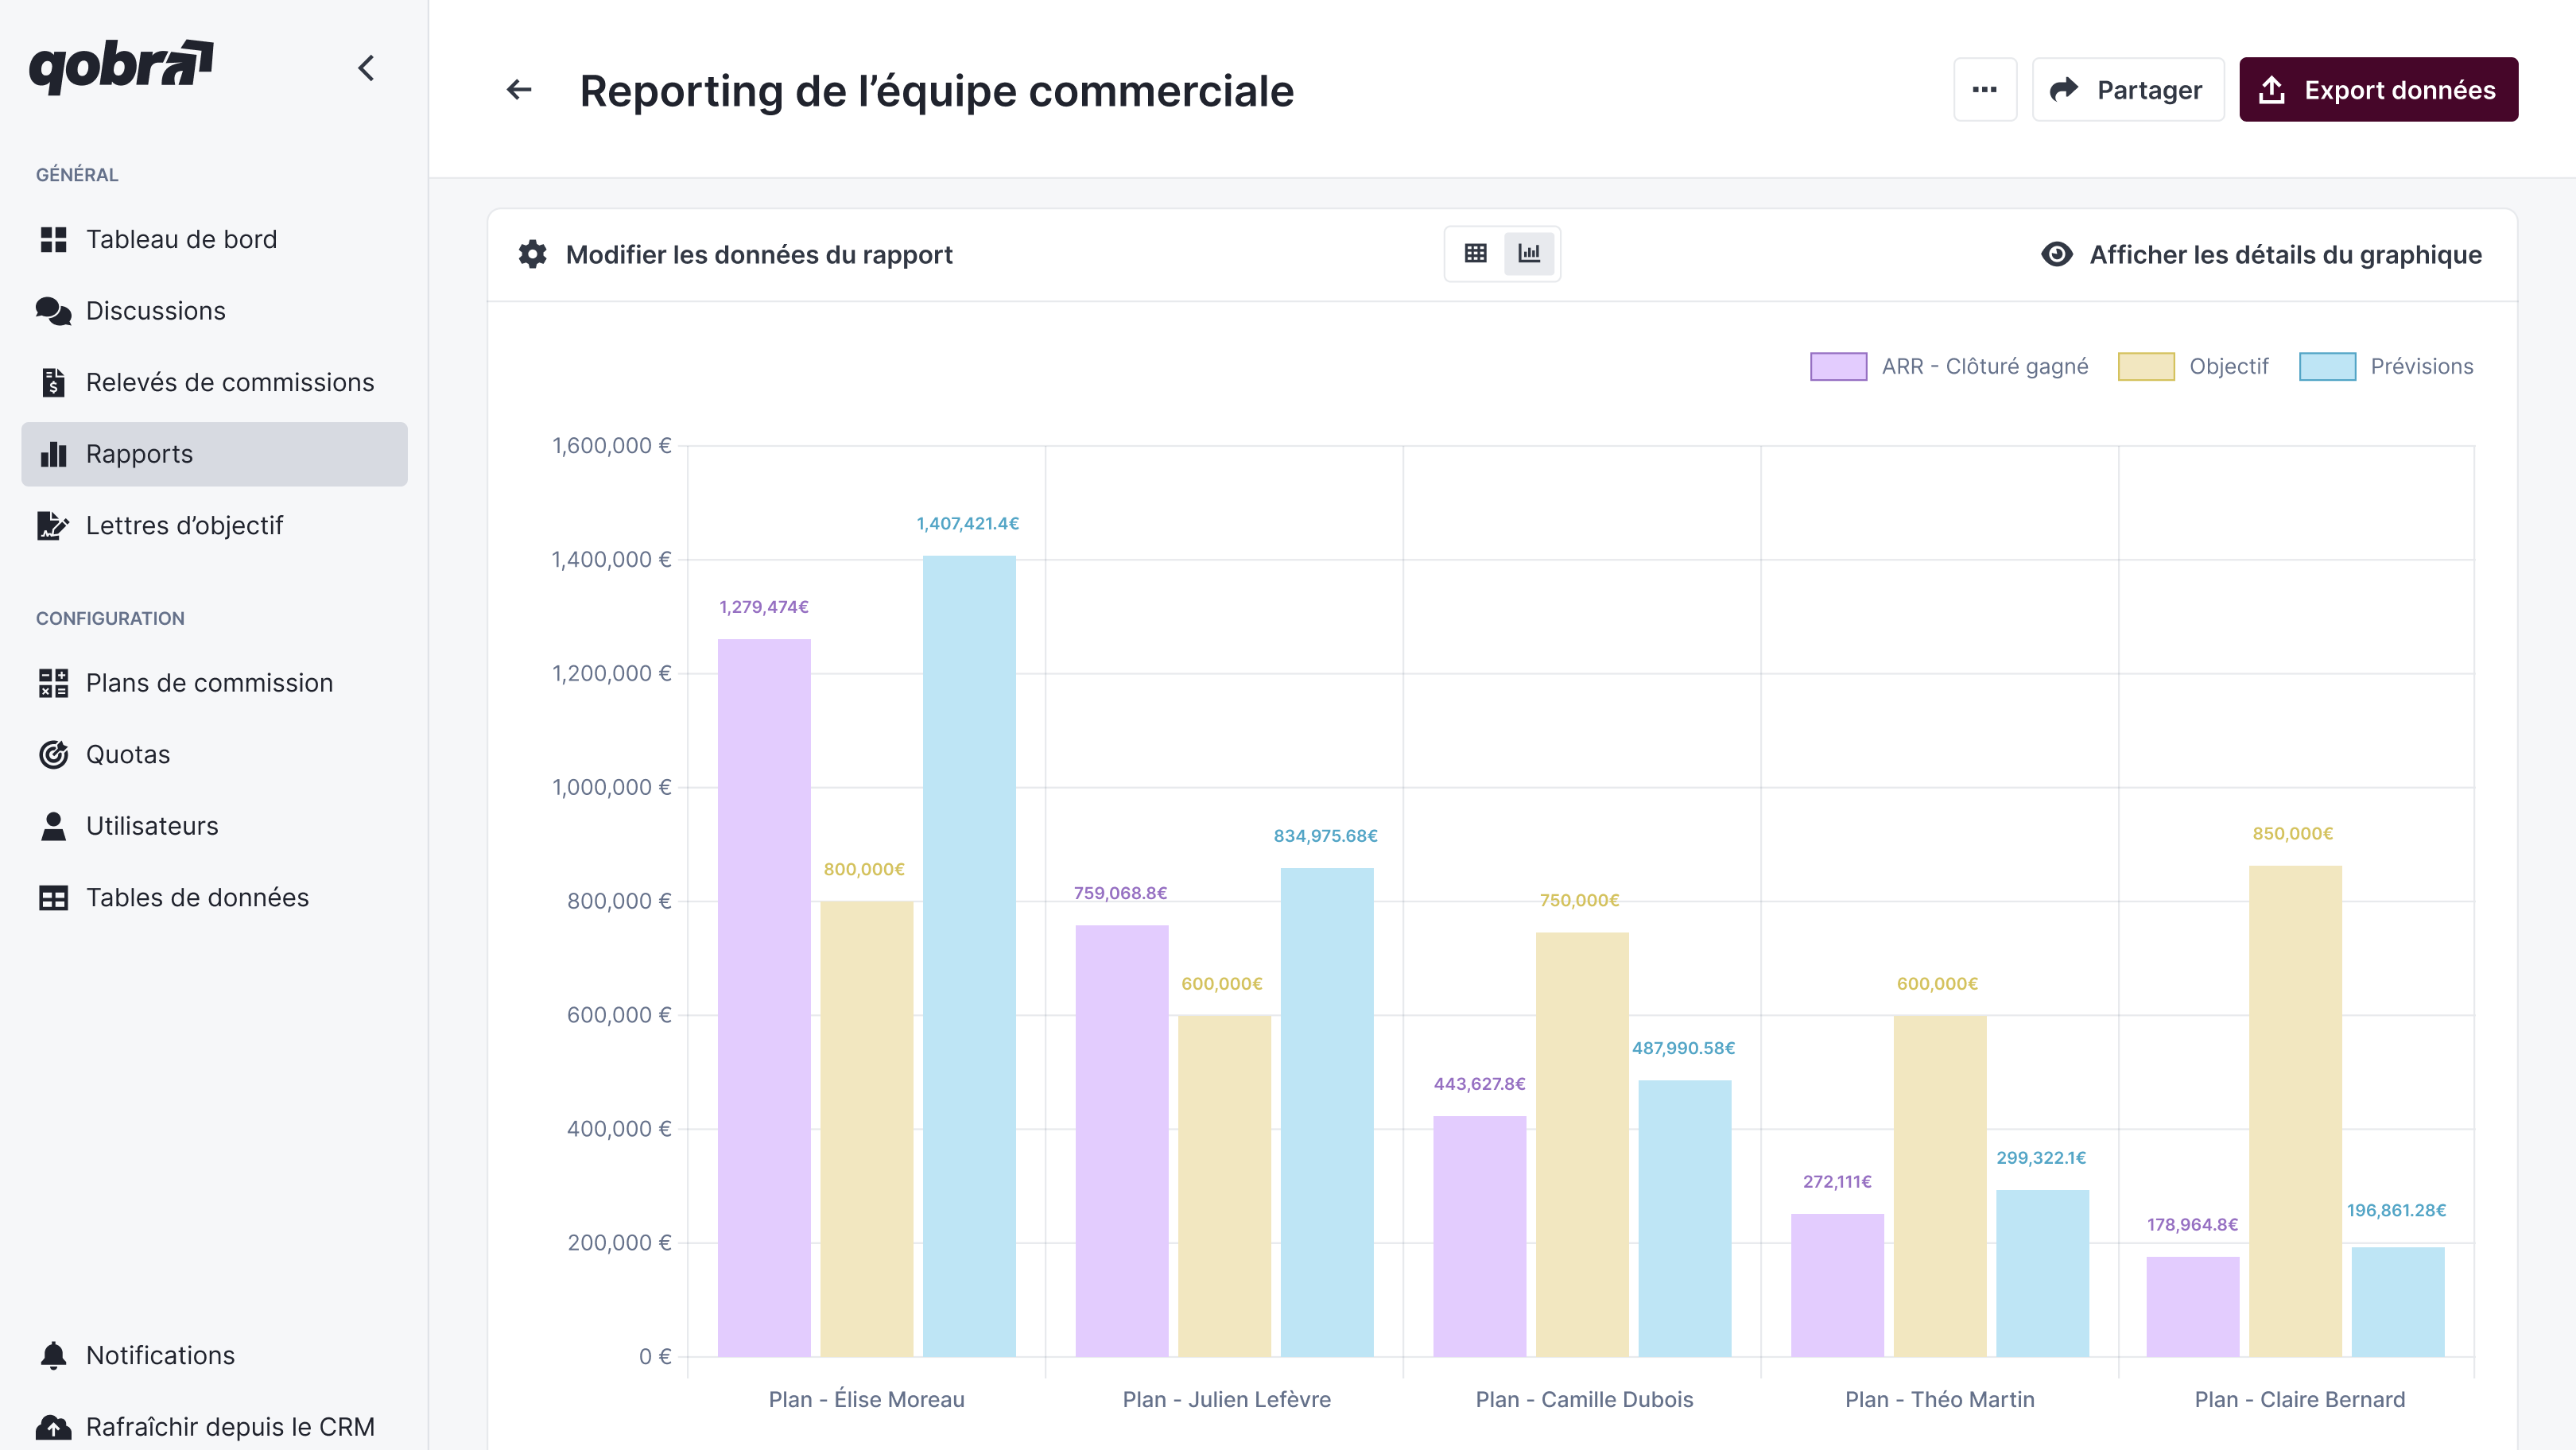Switch to table view of the report

coord(1474,254)
